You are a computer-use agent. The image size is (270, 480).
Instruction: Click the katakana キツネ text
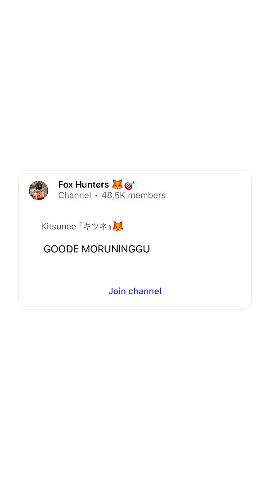click(x=95, y=227)
